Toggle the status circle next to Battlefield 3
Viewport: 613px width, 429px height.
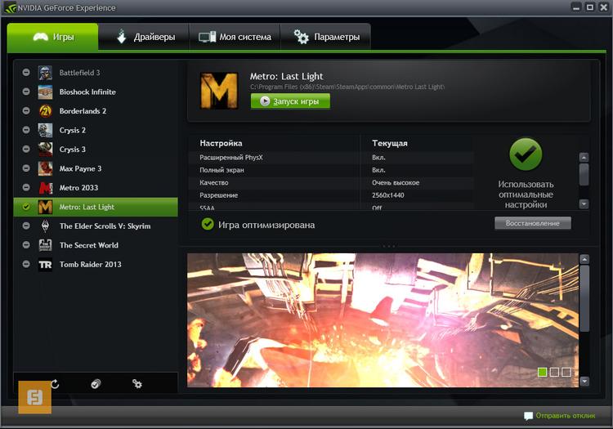[26, 73]
